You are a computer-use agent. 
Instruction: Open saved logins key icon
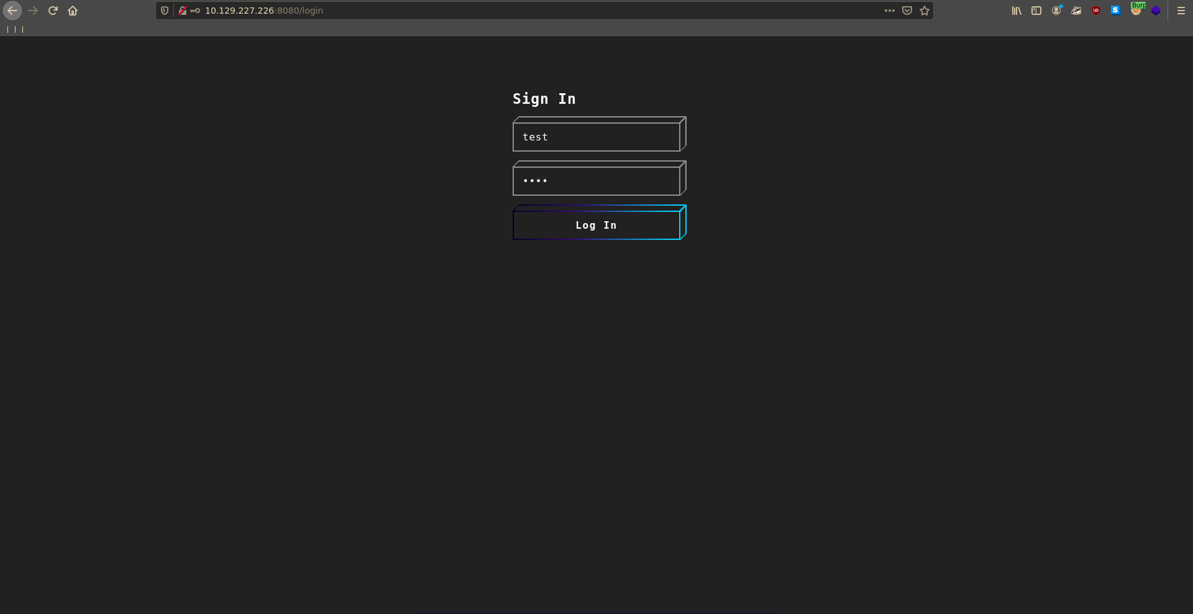pyautogui.click(x=195, y=11)
